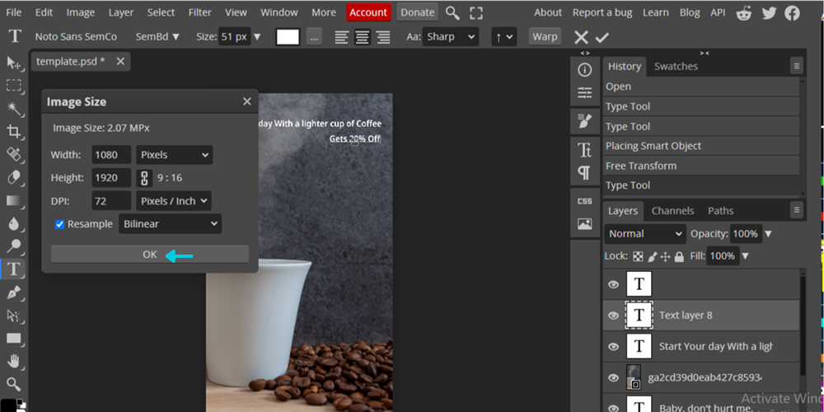The width and height of the screenshot is (824, 412).
Task: Uncheck the Resample checkbox
Action: point(59,224)
